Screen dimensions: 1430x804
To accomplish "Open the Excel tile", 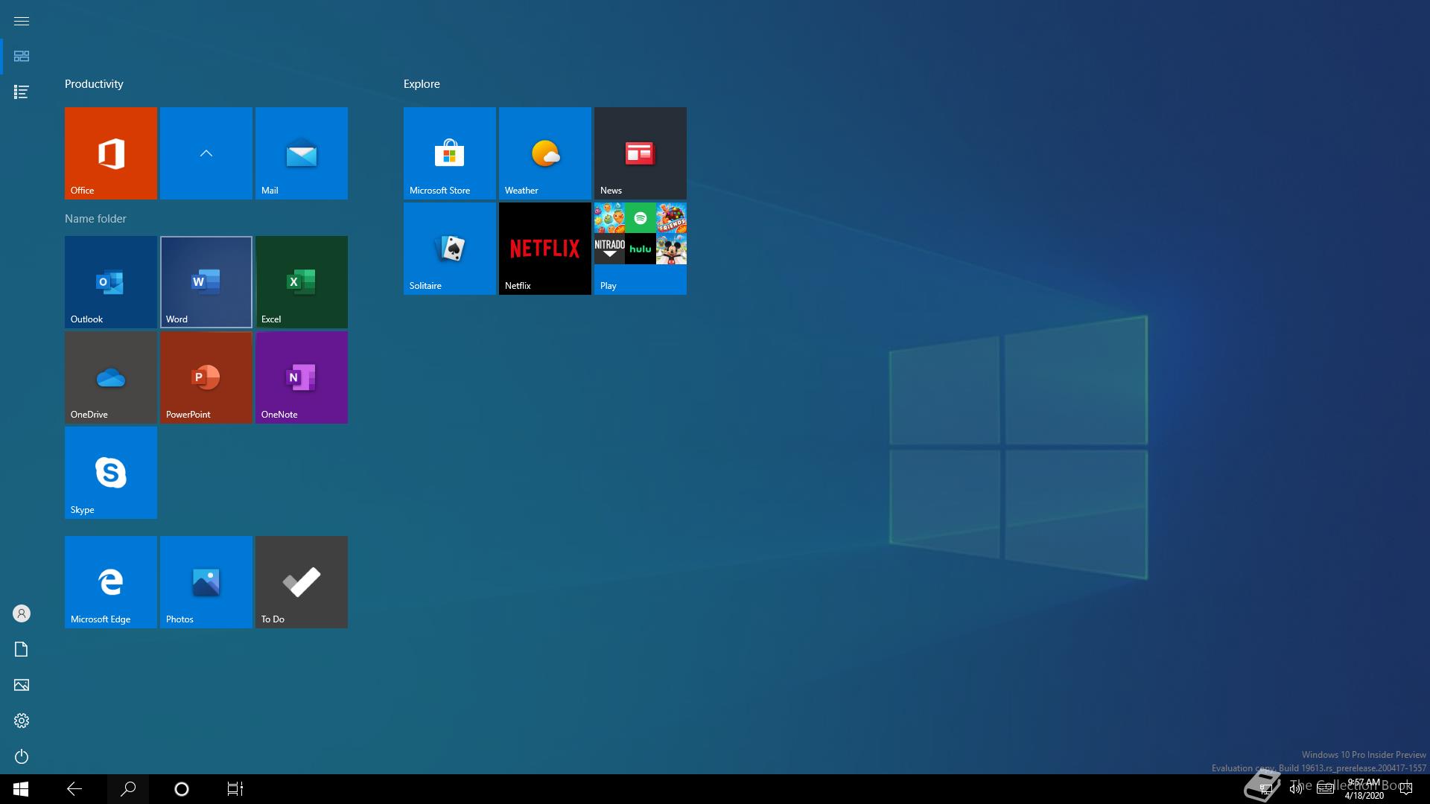I will (x=302, y=282).
